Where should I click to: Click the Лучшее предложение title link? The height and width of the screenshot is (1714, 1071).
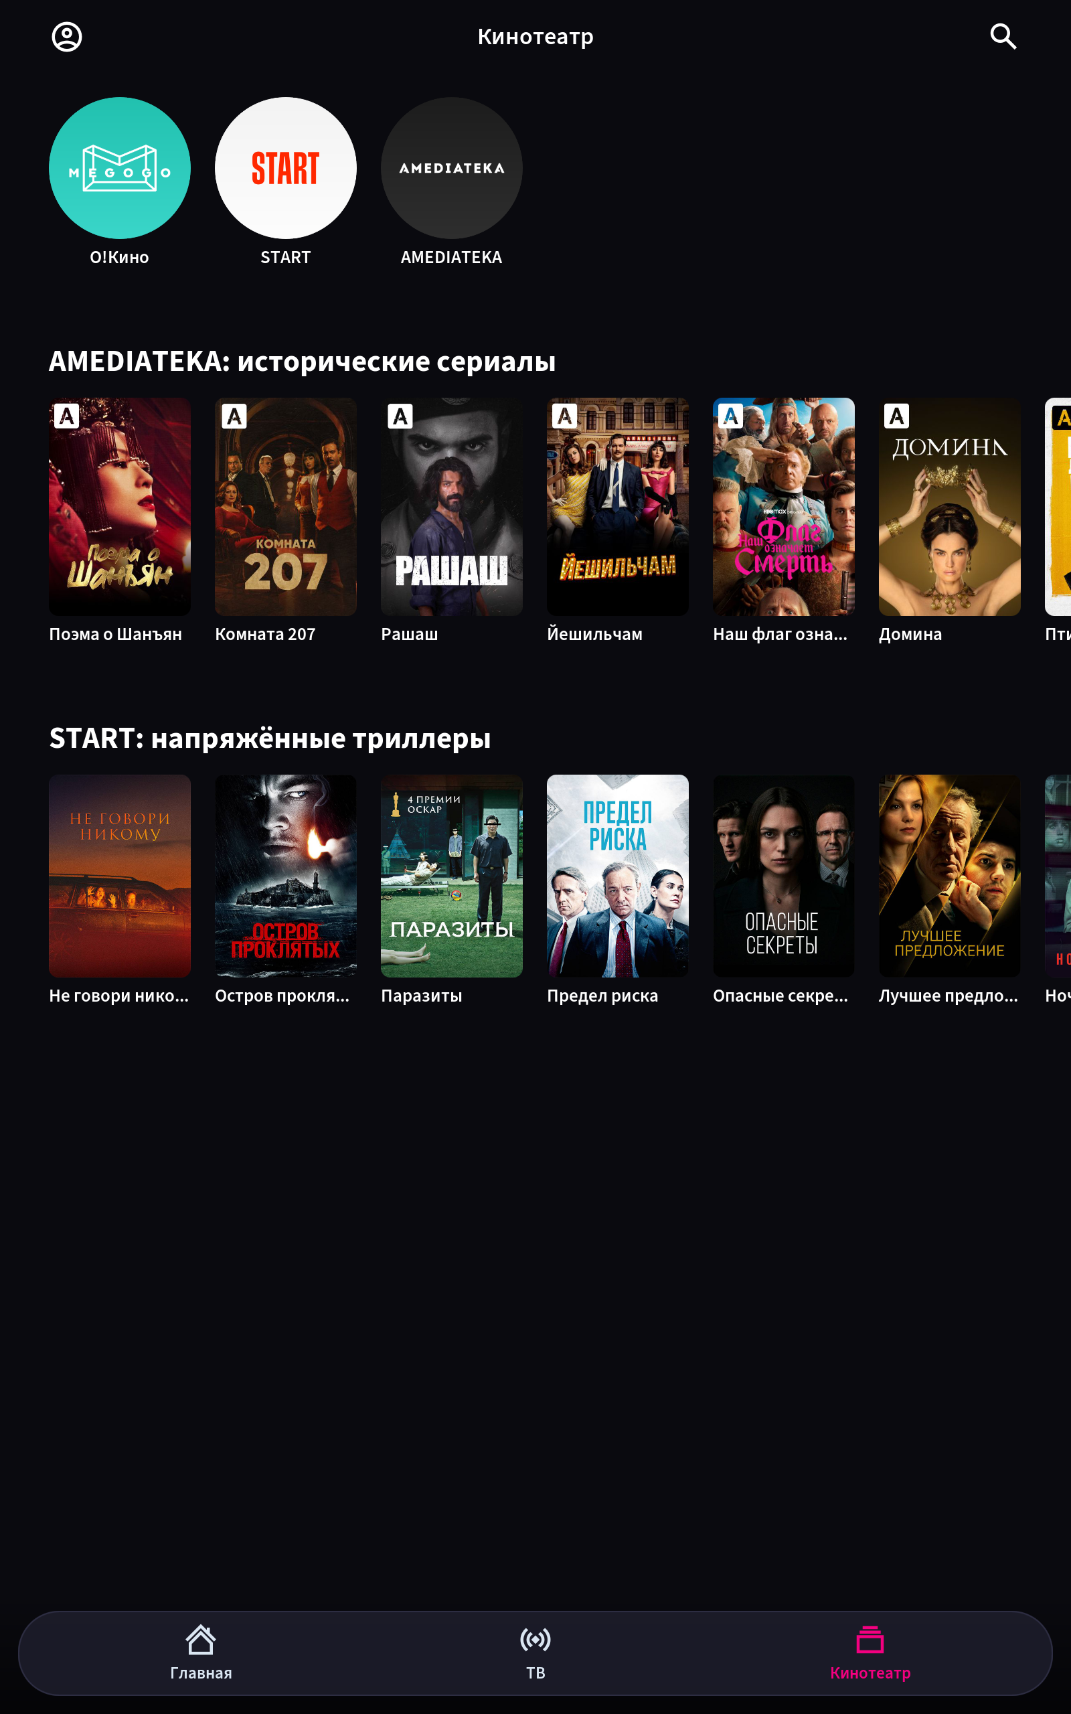[x=949, y=996]
